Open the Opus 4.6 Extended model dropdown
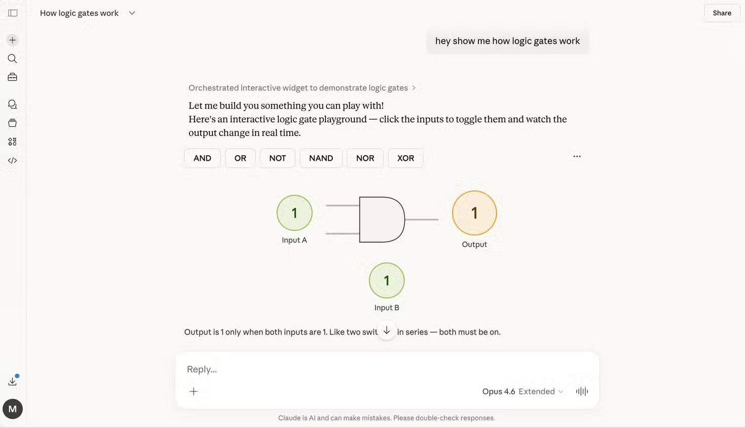Screen dimensions: 745x428 coord(523,391)
